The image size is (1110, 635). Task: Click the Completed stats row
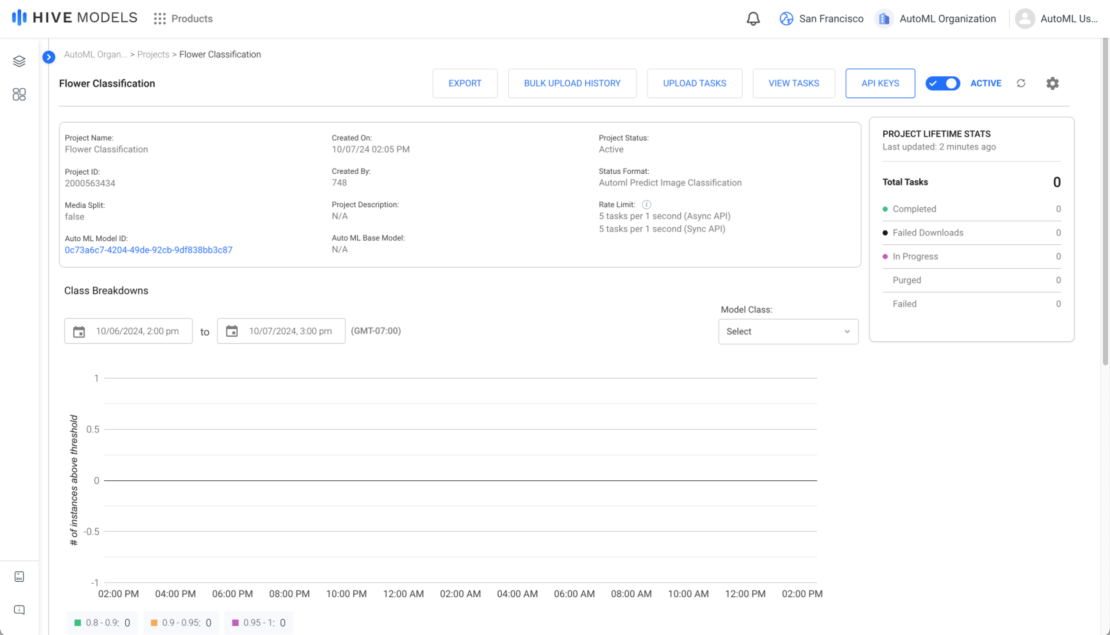pyautogui.click(x=971, y=209)
